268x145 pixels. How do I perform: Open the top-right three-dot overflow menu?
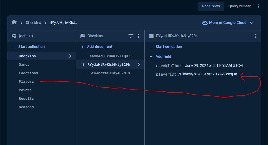(x=258, y=6)
